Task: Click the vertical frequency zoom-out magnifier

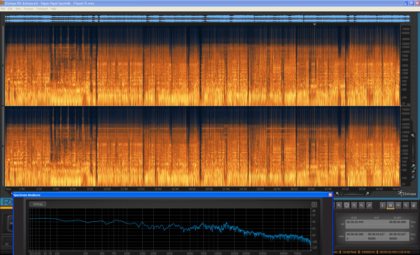Action: [x=413, y=166]
